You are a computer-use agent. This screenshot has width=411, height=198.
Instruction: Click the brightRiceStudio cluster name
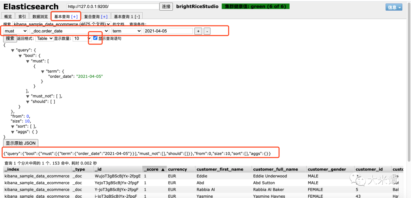(198, 6)
